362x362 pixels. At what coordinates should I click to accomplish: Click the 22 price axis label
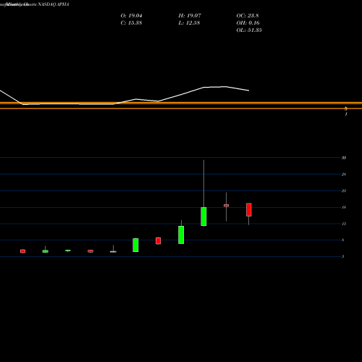[344, 191]
